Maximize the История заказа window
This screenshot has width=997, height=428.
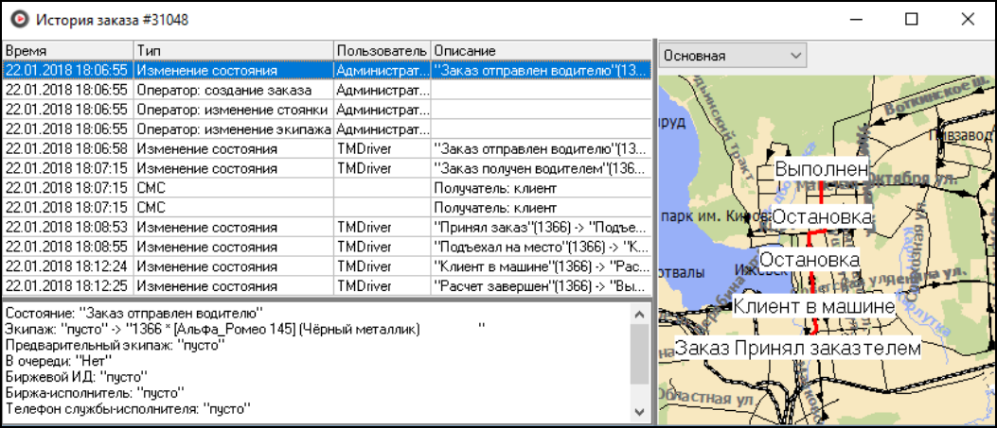coord(911,20)
